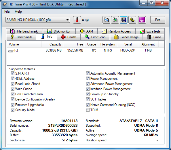171x150 pixels.
Task: Open options with the gears icon
Action: coord(132,20)
